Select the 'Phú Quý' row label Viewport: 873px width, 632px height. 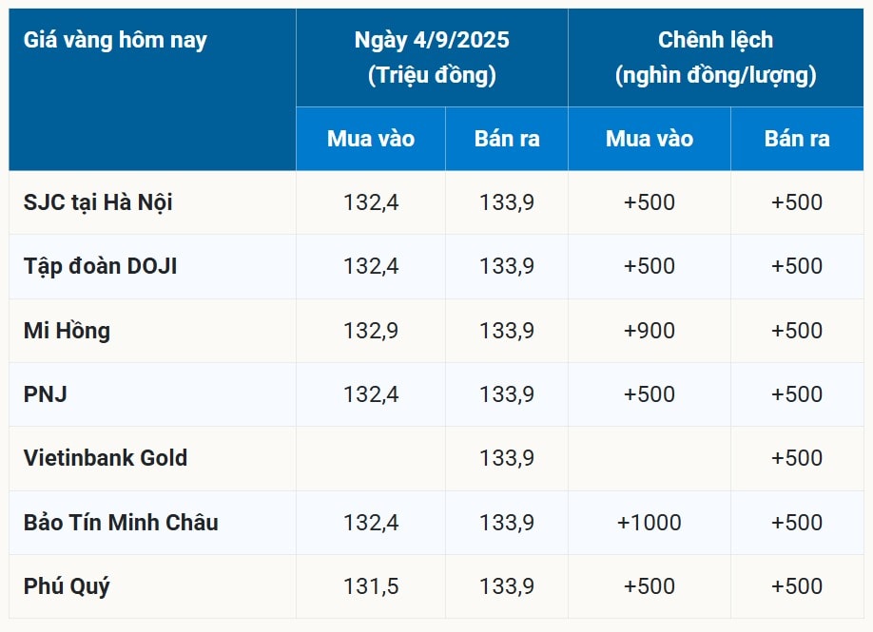tap(67, 586)
